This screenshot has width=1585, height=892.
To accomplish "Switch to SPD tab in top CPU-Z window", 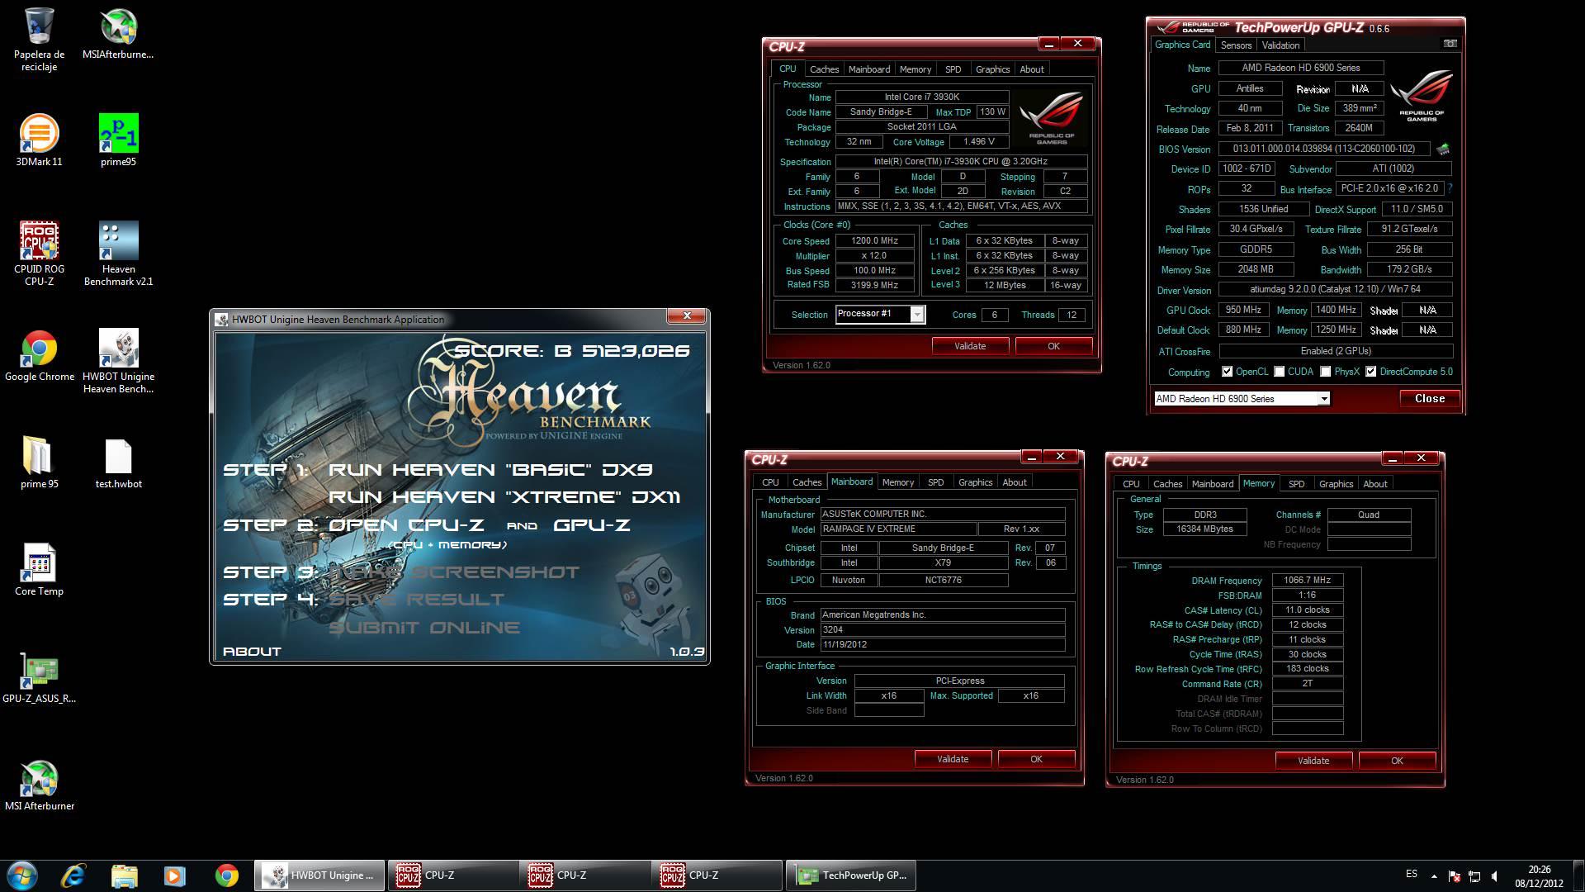I will (953, 69).
